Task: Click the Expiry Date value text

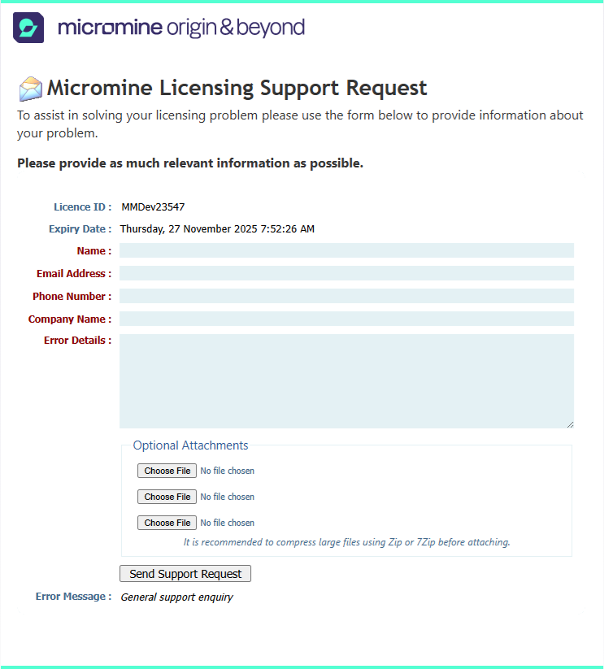Action: click(217, 229)
